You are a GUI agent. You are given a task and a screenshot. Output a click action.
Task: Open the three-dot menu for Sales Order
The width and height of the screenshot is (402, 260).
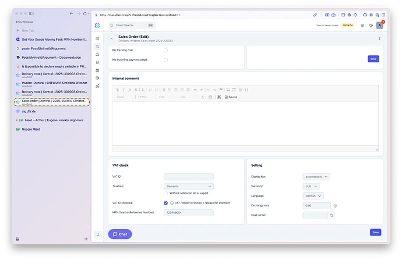(x=379, y=38)
